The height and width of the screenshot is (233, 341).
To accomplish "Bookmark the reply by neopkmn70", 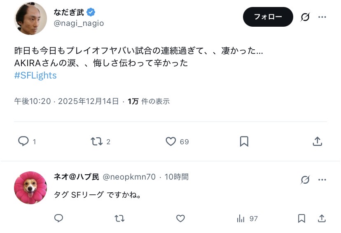I will pos(301,218).
